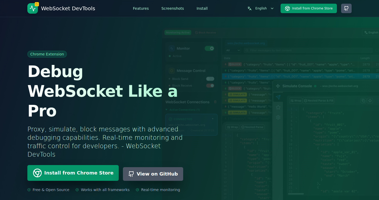379x200 pixels.
Task: Select the paper-plane send tab in Simulate Console
Action: 278,98
